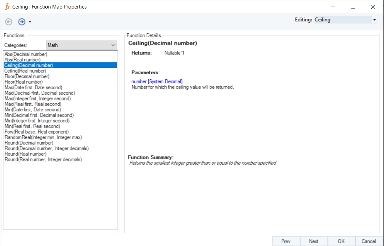
Task: Open the forward arrow history dropdown
Action: tap(30, 22)
